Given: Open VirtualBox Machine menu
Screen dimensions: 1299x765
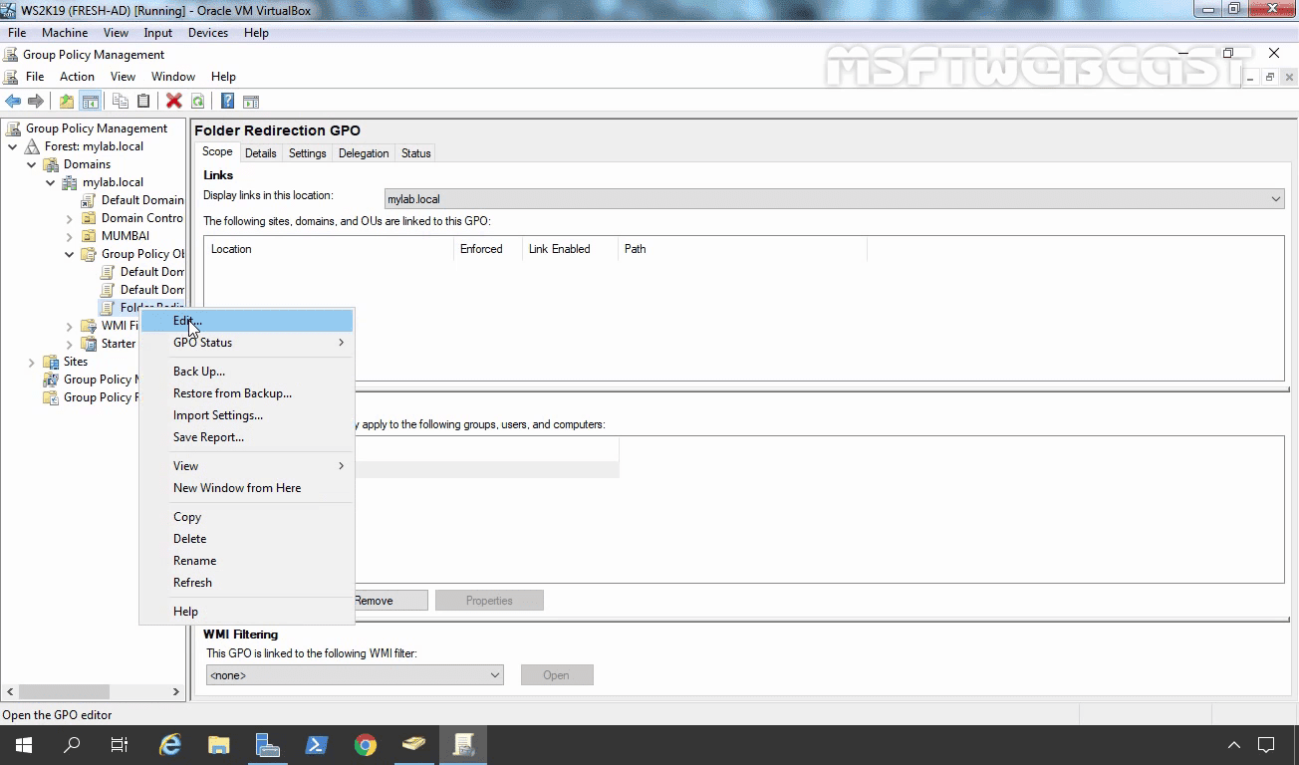Looking at the screenshot, I should 65,33.
